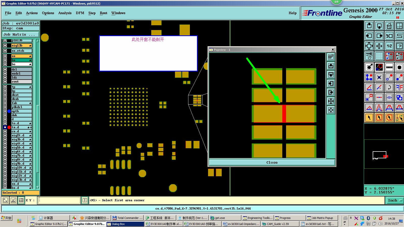This screenshot has height=227, width=404.
Task: Open the Analysis menu
Action: coord(65,13)
